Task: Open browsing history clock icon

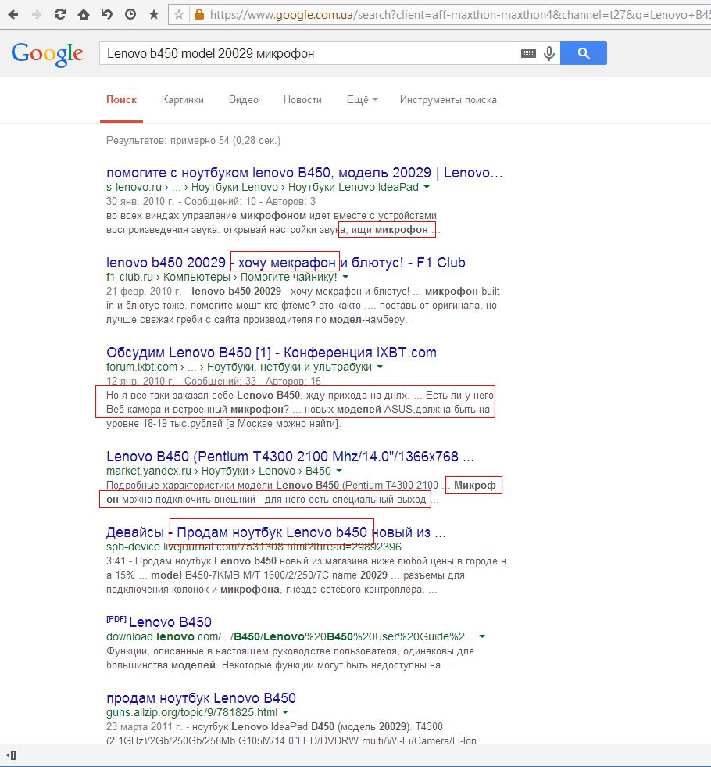Action: coord(130,14)
